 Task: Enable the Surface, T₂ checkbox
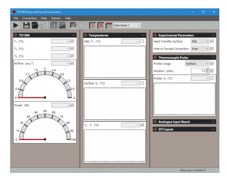point(142,83)
